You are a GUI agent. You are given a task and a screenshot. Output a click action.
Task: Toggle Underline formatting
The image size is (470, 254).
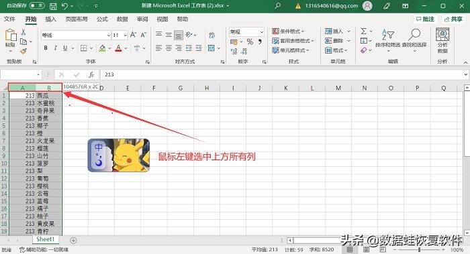tap(65, 48)
